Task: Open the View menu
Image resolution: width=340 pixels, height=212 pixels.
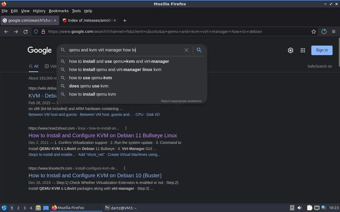Action: (25, 11)
